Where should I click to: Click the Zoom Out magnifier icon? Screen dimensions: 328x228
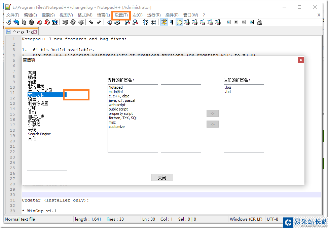click(135, 22)
